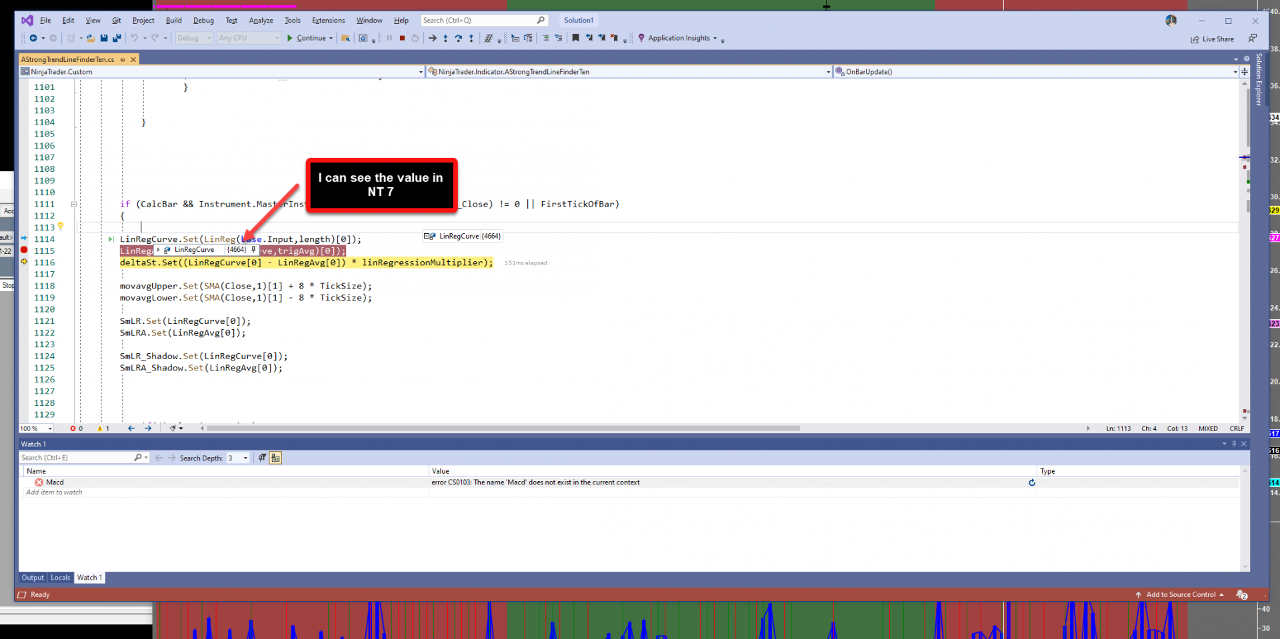1280x639 pixels.
Task: Click the Undo icon in toolbar
Action: pyautogui.click(x=134, y=38)
